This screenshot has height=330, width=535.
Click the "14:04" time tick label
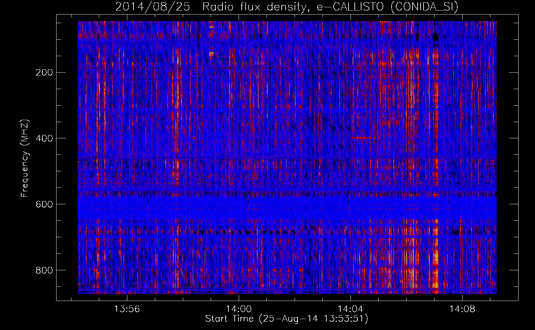[x=350, y=309]
